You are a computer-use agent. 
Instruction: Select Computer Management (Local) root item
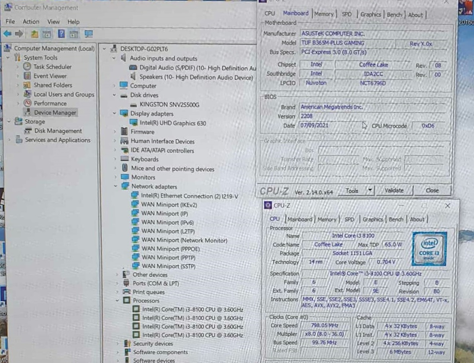click(54, 48)
